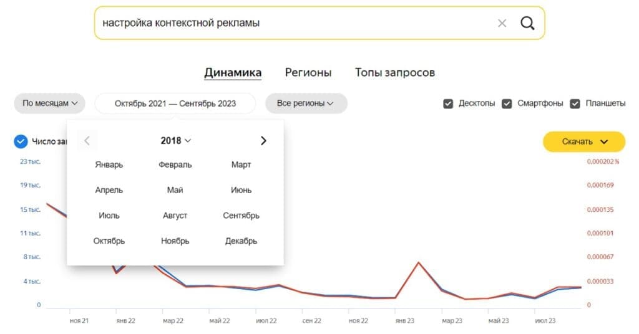The width and height of the screenshot is (639, 334).
Task: Switch to the Топы запросов tab
Action: pos(394,73)
